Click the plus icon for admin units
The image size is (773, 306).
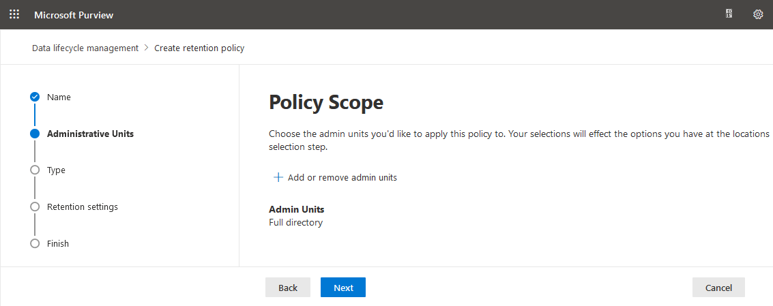pos(278,177)
